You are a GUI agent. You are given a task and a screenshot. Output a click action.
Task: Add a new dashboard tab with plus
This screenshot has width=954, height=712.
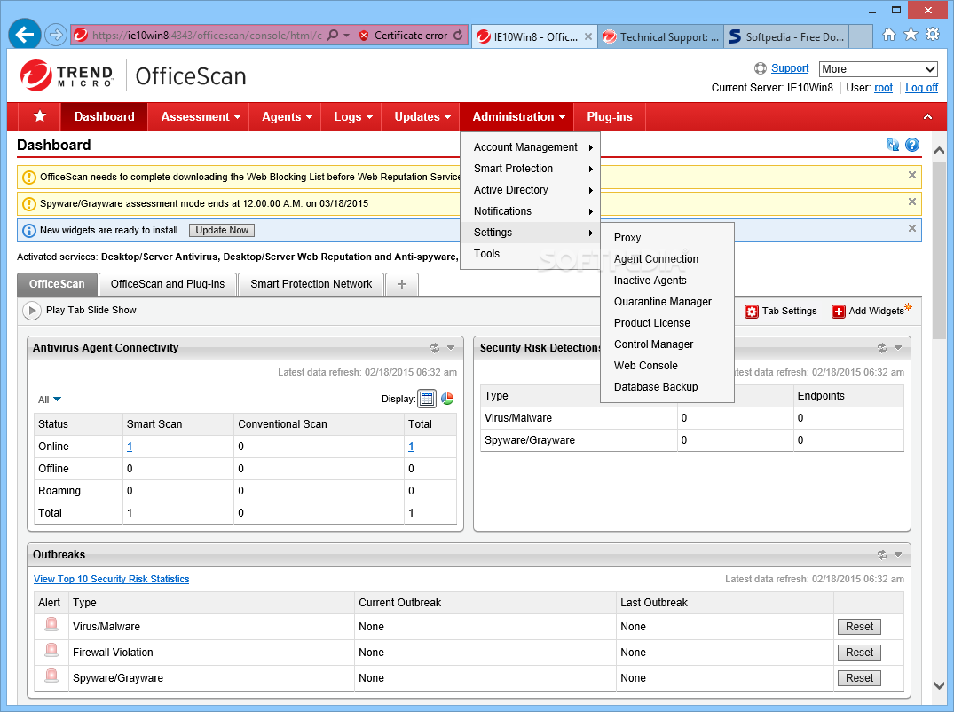coord(401,284)
